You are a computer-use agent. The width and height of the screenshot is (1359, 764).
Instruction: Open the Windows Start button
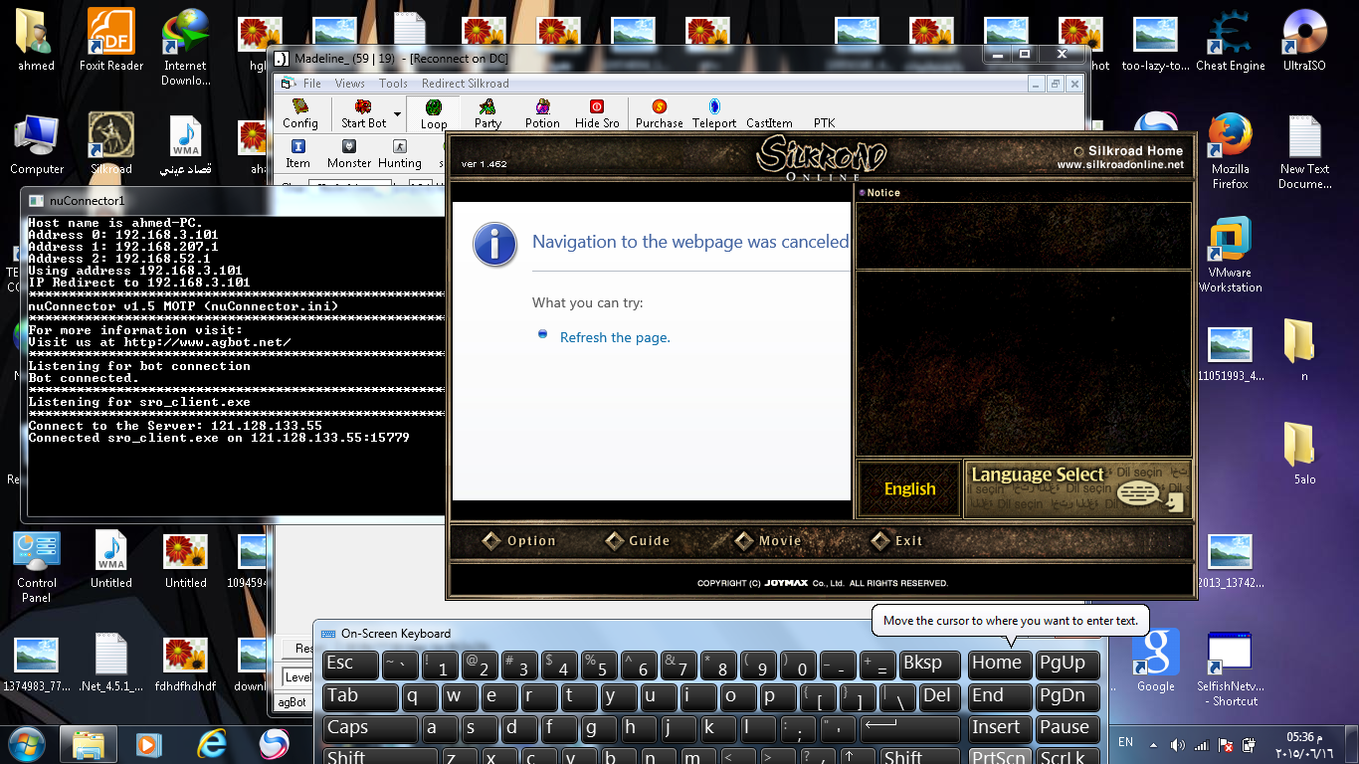click(27, 744)
